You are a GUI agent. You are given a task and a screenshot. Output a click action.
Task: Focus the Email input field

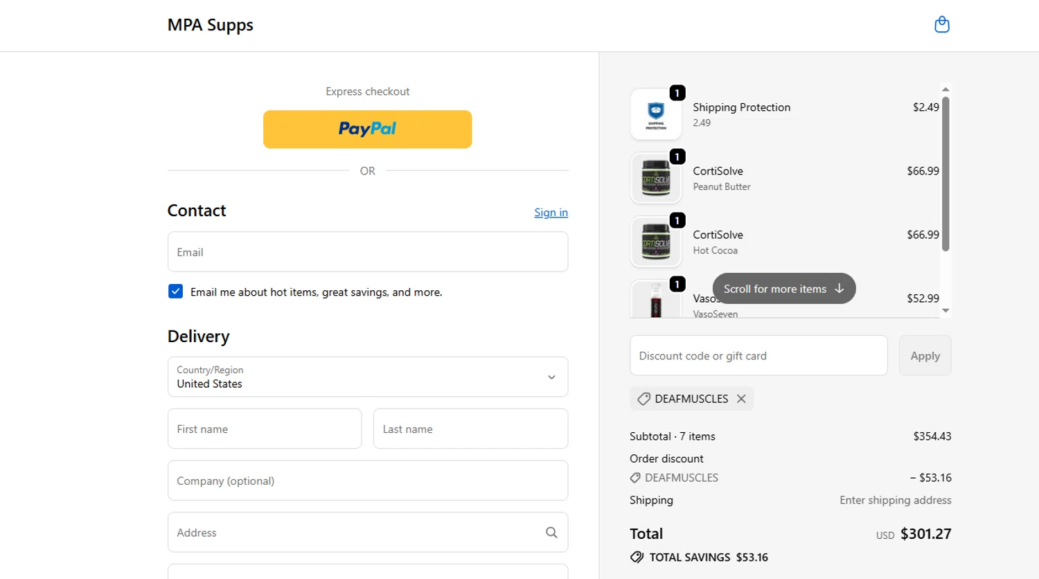tap(368, 252)
